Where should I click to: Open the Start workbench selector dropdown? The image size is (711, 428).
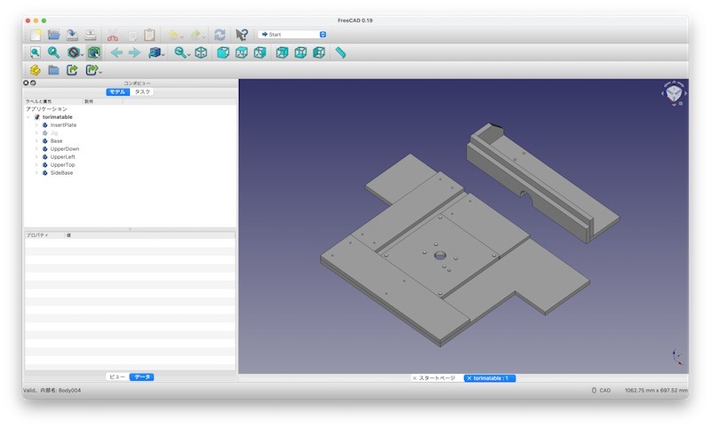tap(293, 35)
